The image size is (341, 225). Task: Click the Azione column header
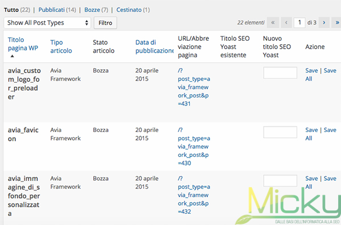click(315, 46)
